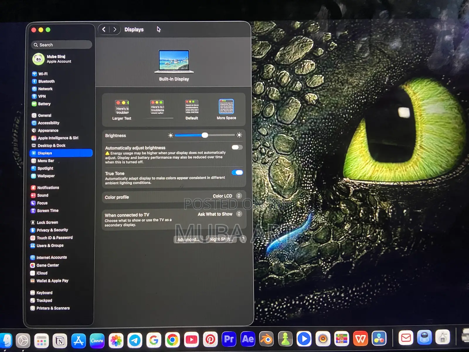Choose Default resolution option
469x352 pixels.
192,110
